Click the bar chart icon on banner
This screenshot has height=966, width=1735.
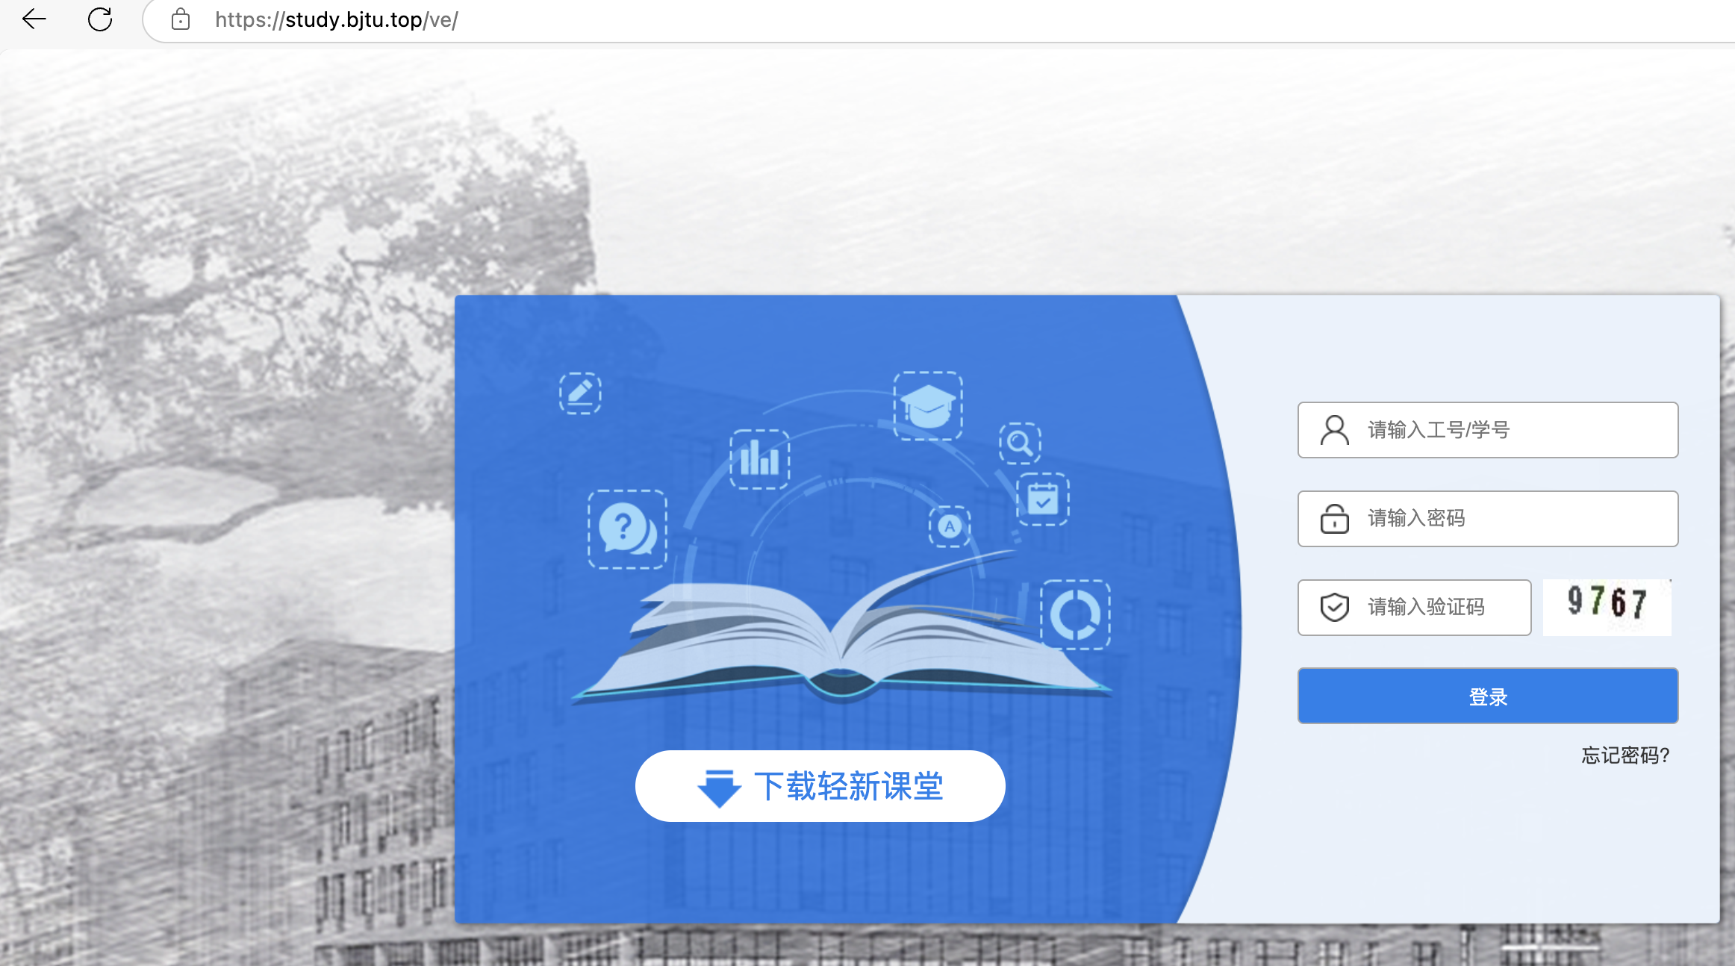pos(759,459)
